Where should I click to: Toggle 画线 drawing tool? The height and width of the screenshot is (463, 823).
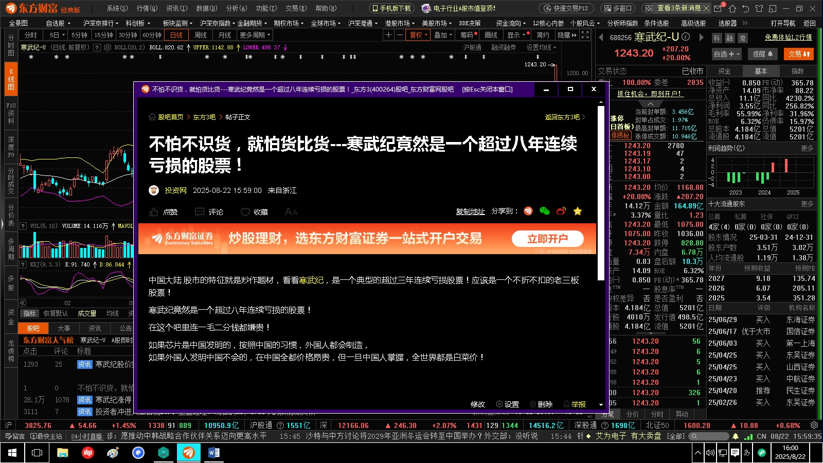coord(491,35)
